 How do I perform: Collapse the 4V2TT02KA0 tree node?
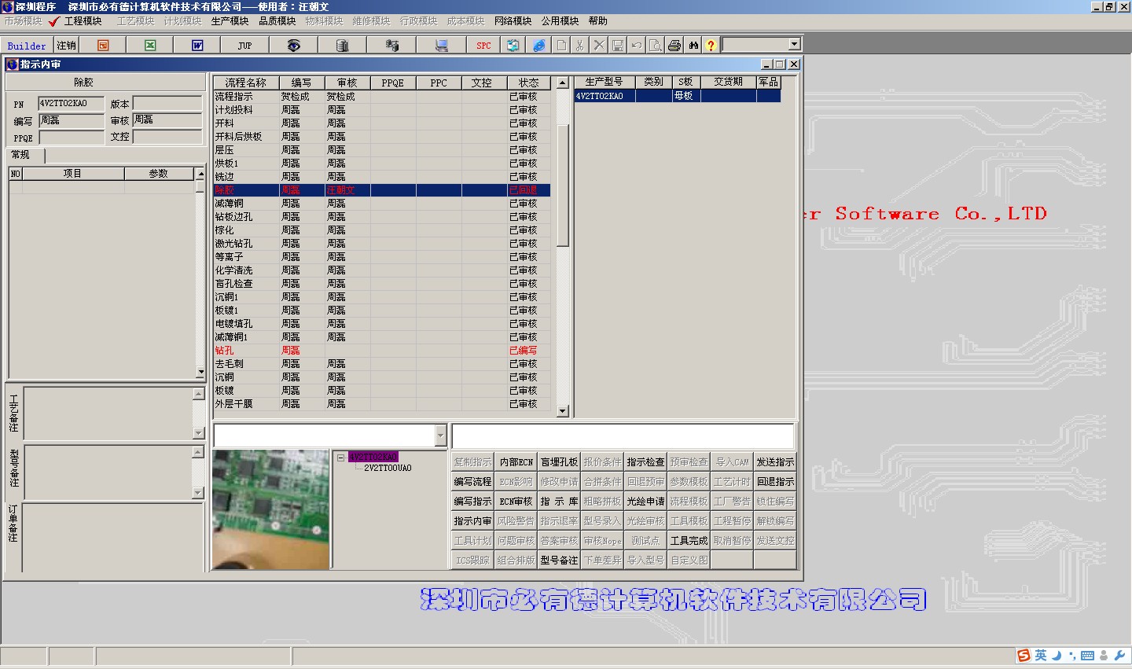340,457
